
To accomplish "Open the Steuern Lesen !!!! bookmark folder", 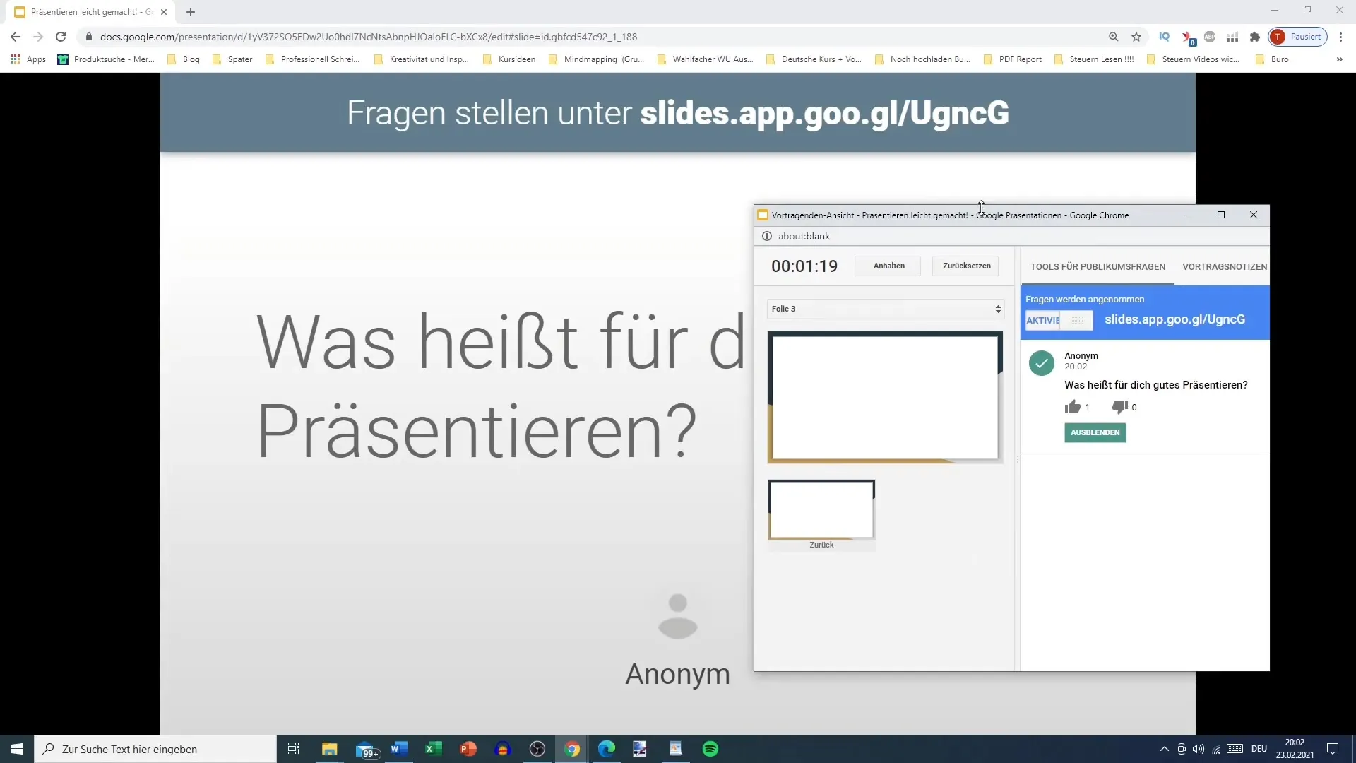I will 1094,59.
